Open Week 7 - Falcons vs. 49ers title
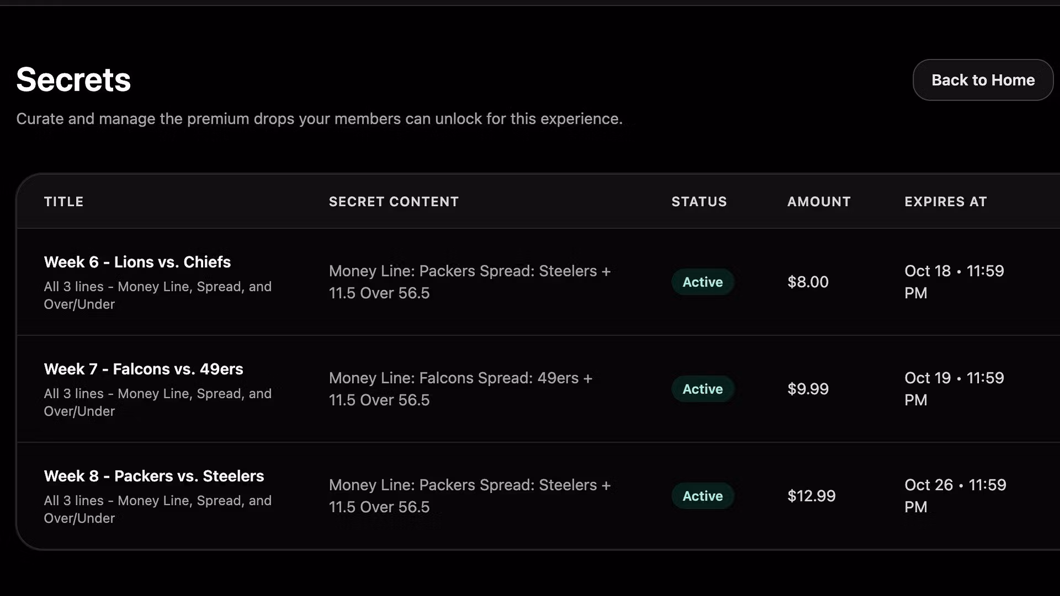Viewport: 1060px width, 596px height. click(143, 369)
